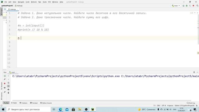Debug main with bug icon
Image resolution: width=199 pixels, height=112 pixels.
coord(187,6)
